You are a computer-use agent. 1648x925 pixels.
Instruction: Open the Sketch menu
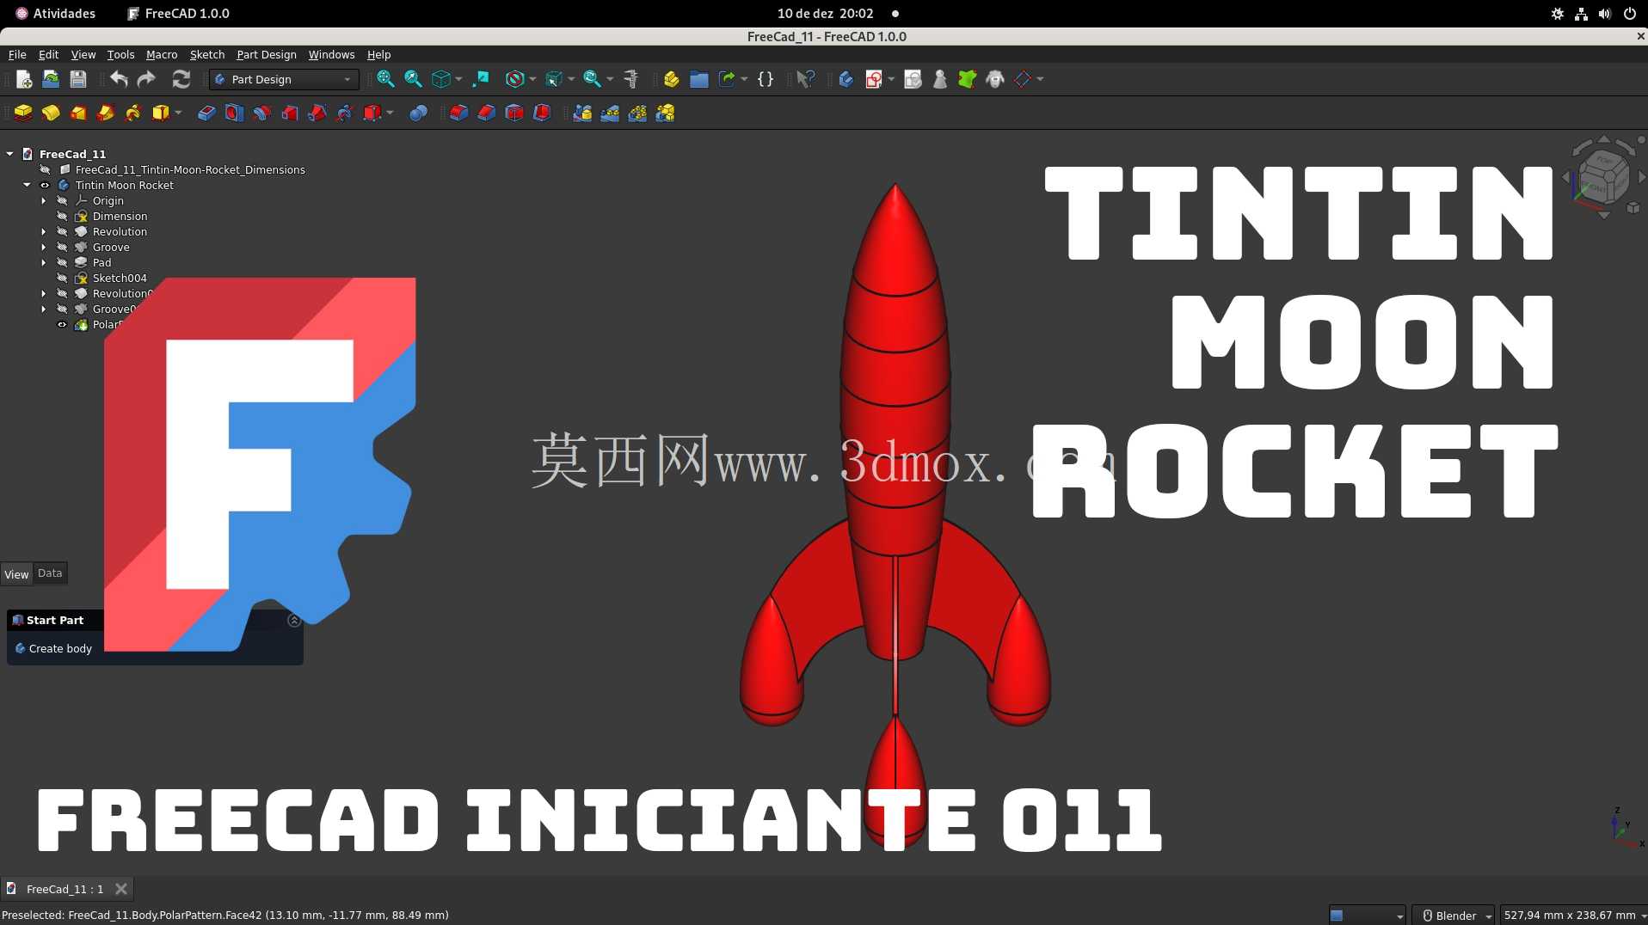(x=207, y=54)
